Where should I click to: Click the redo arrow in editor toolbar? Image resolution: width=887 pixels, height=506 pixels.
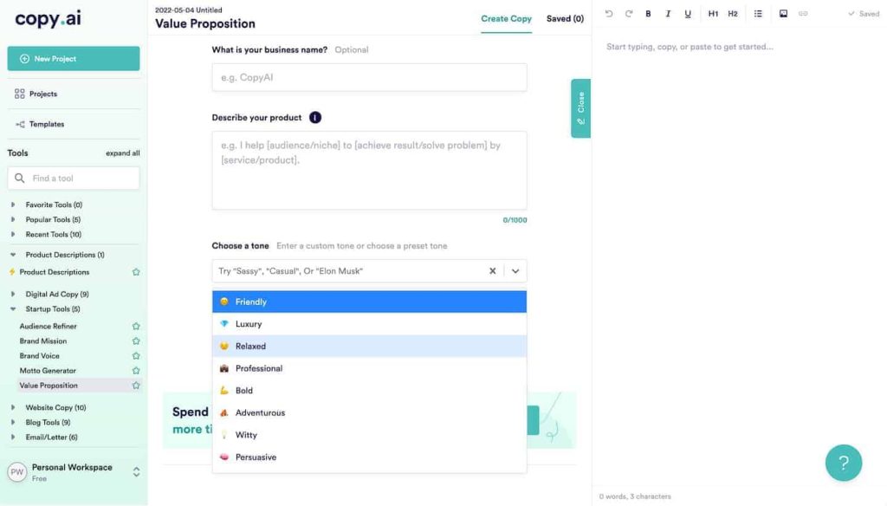pyautogui.click(x=629, y=14)
